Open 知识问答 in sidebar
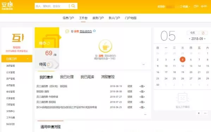Viewport: 211px width, 132px height. (x=11, y=124)
